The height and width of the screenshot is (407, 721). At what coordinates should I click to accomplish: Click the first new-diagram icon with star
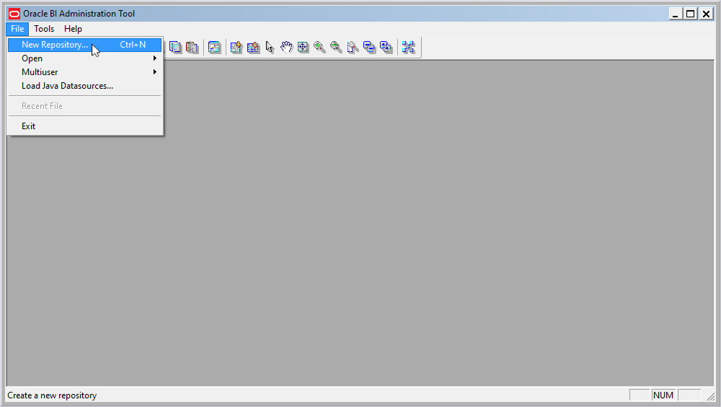click(236, 47)
